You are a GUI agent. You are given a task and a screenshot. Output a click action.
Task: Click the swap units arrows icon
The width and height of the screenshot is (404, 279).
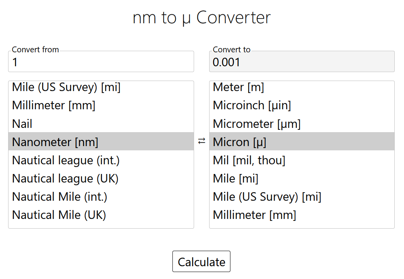tap(201, 141)
